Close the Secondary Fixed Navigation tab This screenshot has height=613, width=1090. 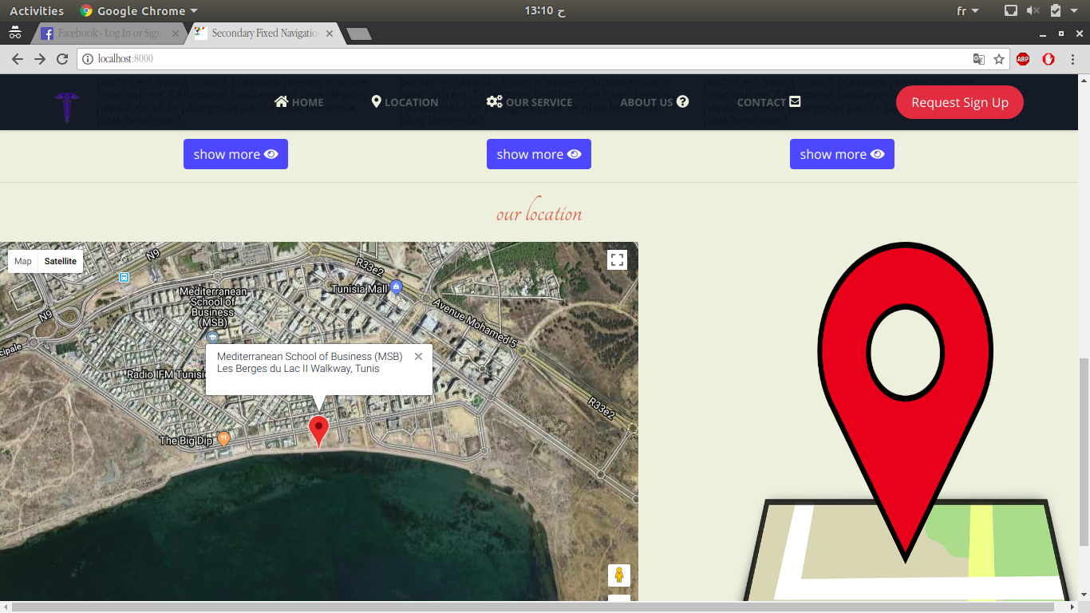click(330, 34)
